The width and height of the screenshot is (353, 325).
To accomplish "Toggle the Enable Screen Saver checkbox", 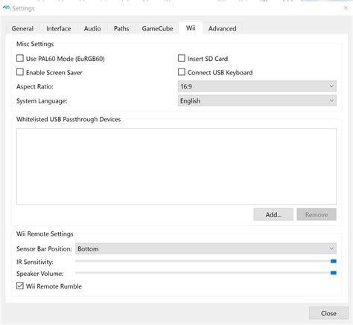I will (x=20, y=72).
